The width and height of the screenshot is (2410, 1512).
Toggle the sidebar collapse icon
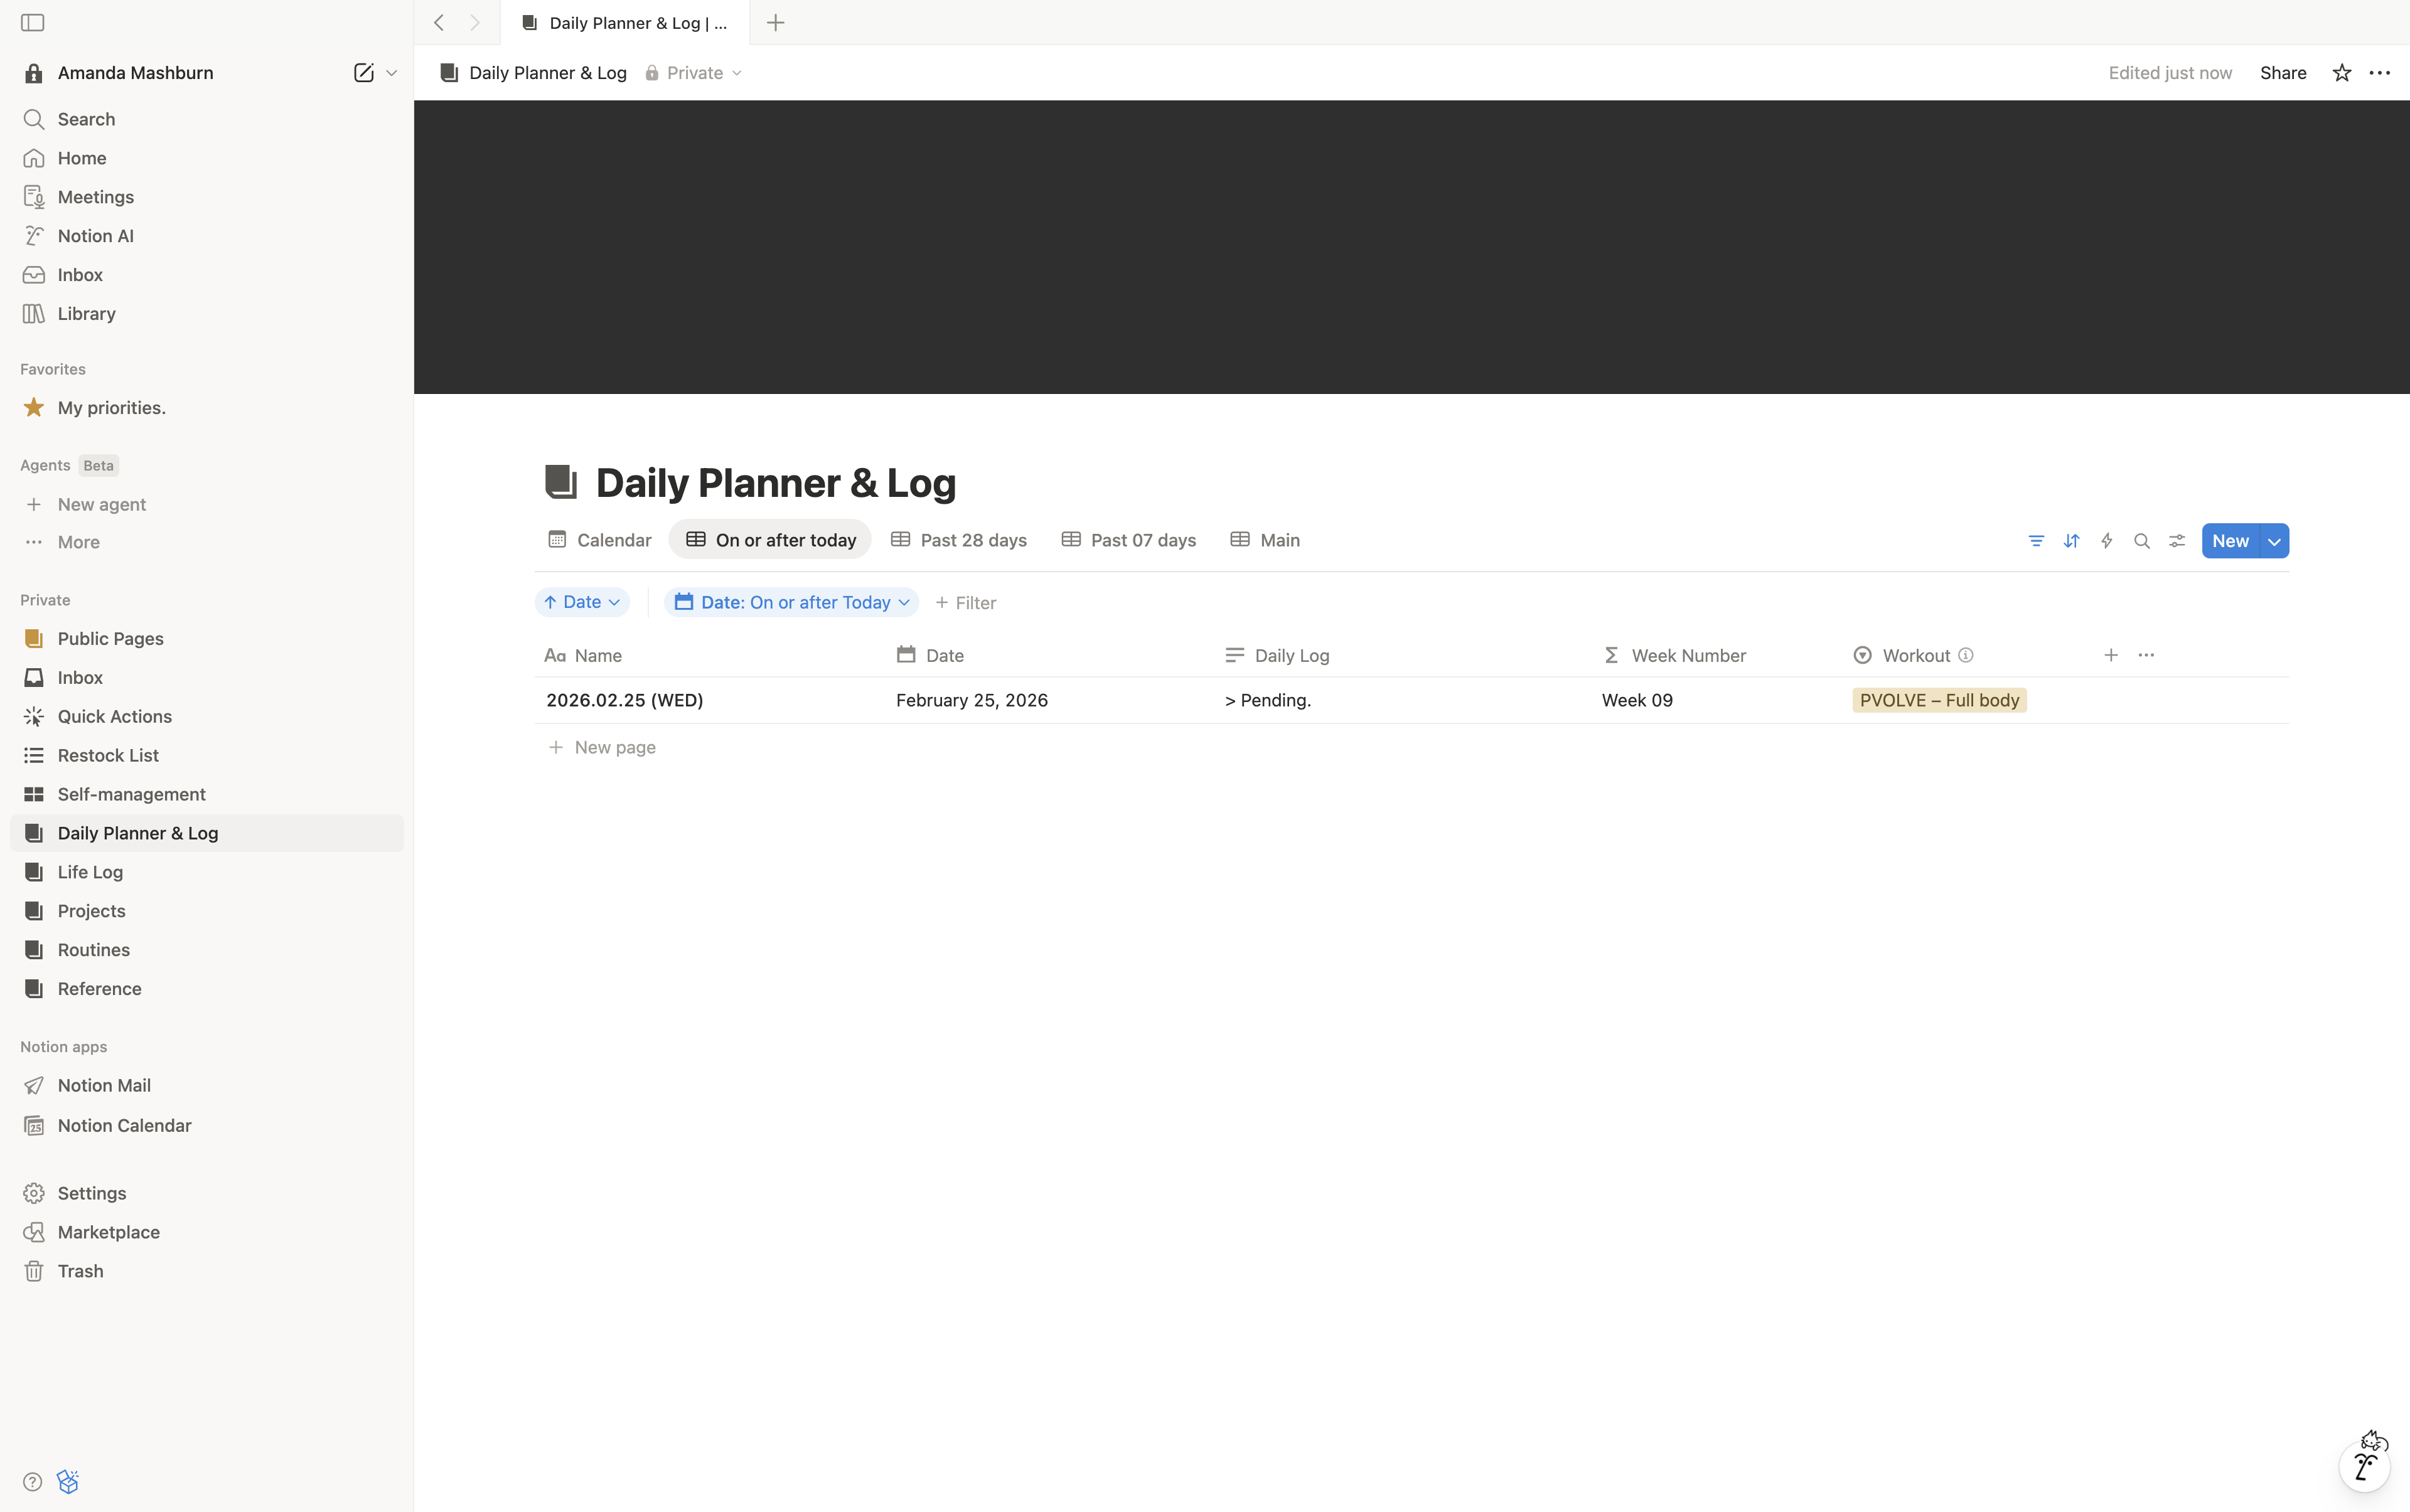point(32,22)
